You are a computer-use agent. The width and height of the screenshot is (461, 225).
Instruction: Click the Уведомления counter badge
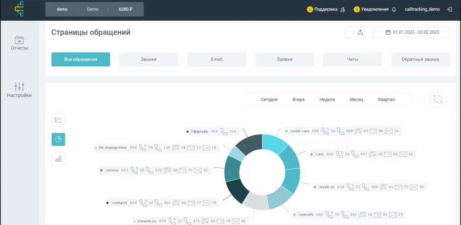point(357,9)
